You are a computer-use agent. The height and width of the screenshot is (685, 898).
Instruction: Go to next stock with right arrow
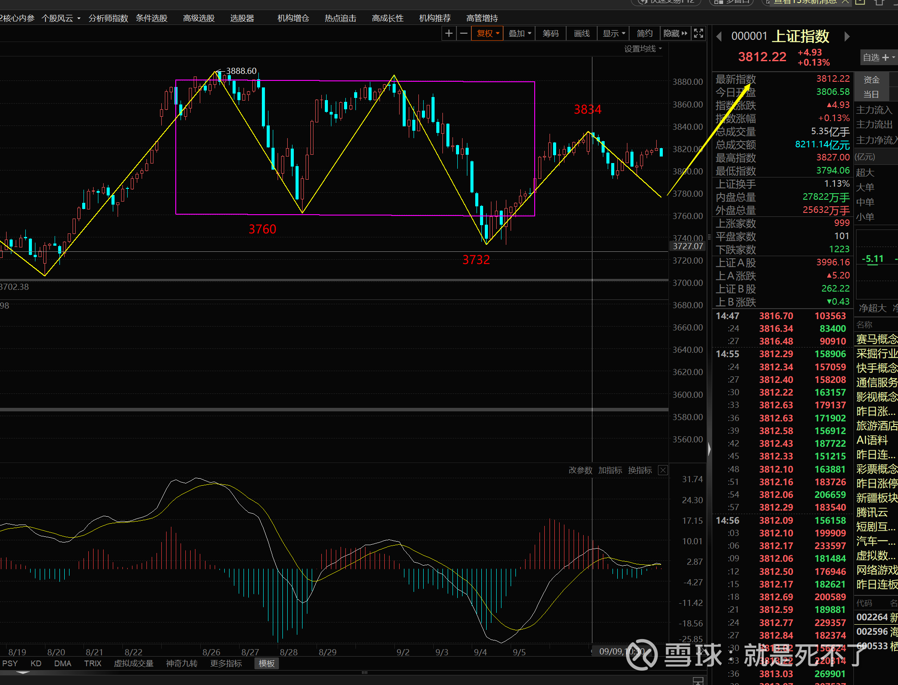click(847, 37)
